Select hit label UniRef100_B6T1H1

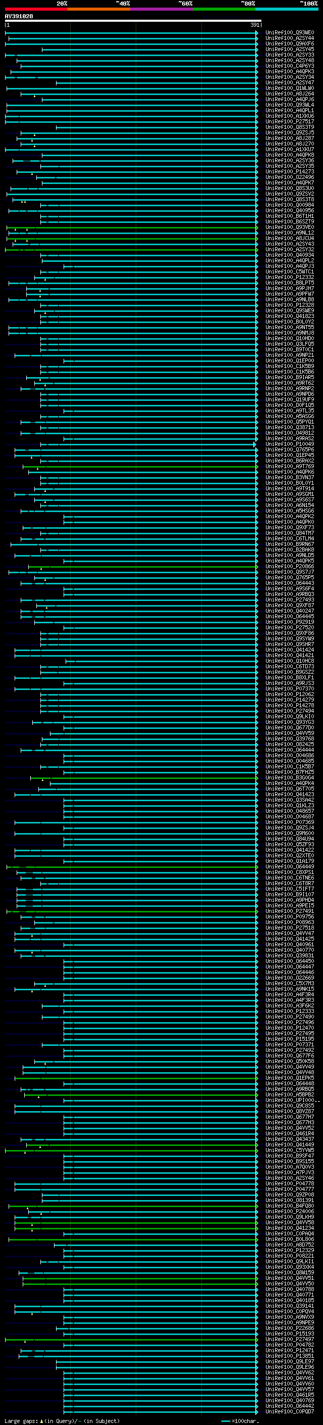click(x=290, y=216)
